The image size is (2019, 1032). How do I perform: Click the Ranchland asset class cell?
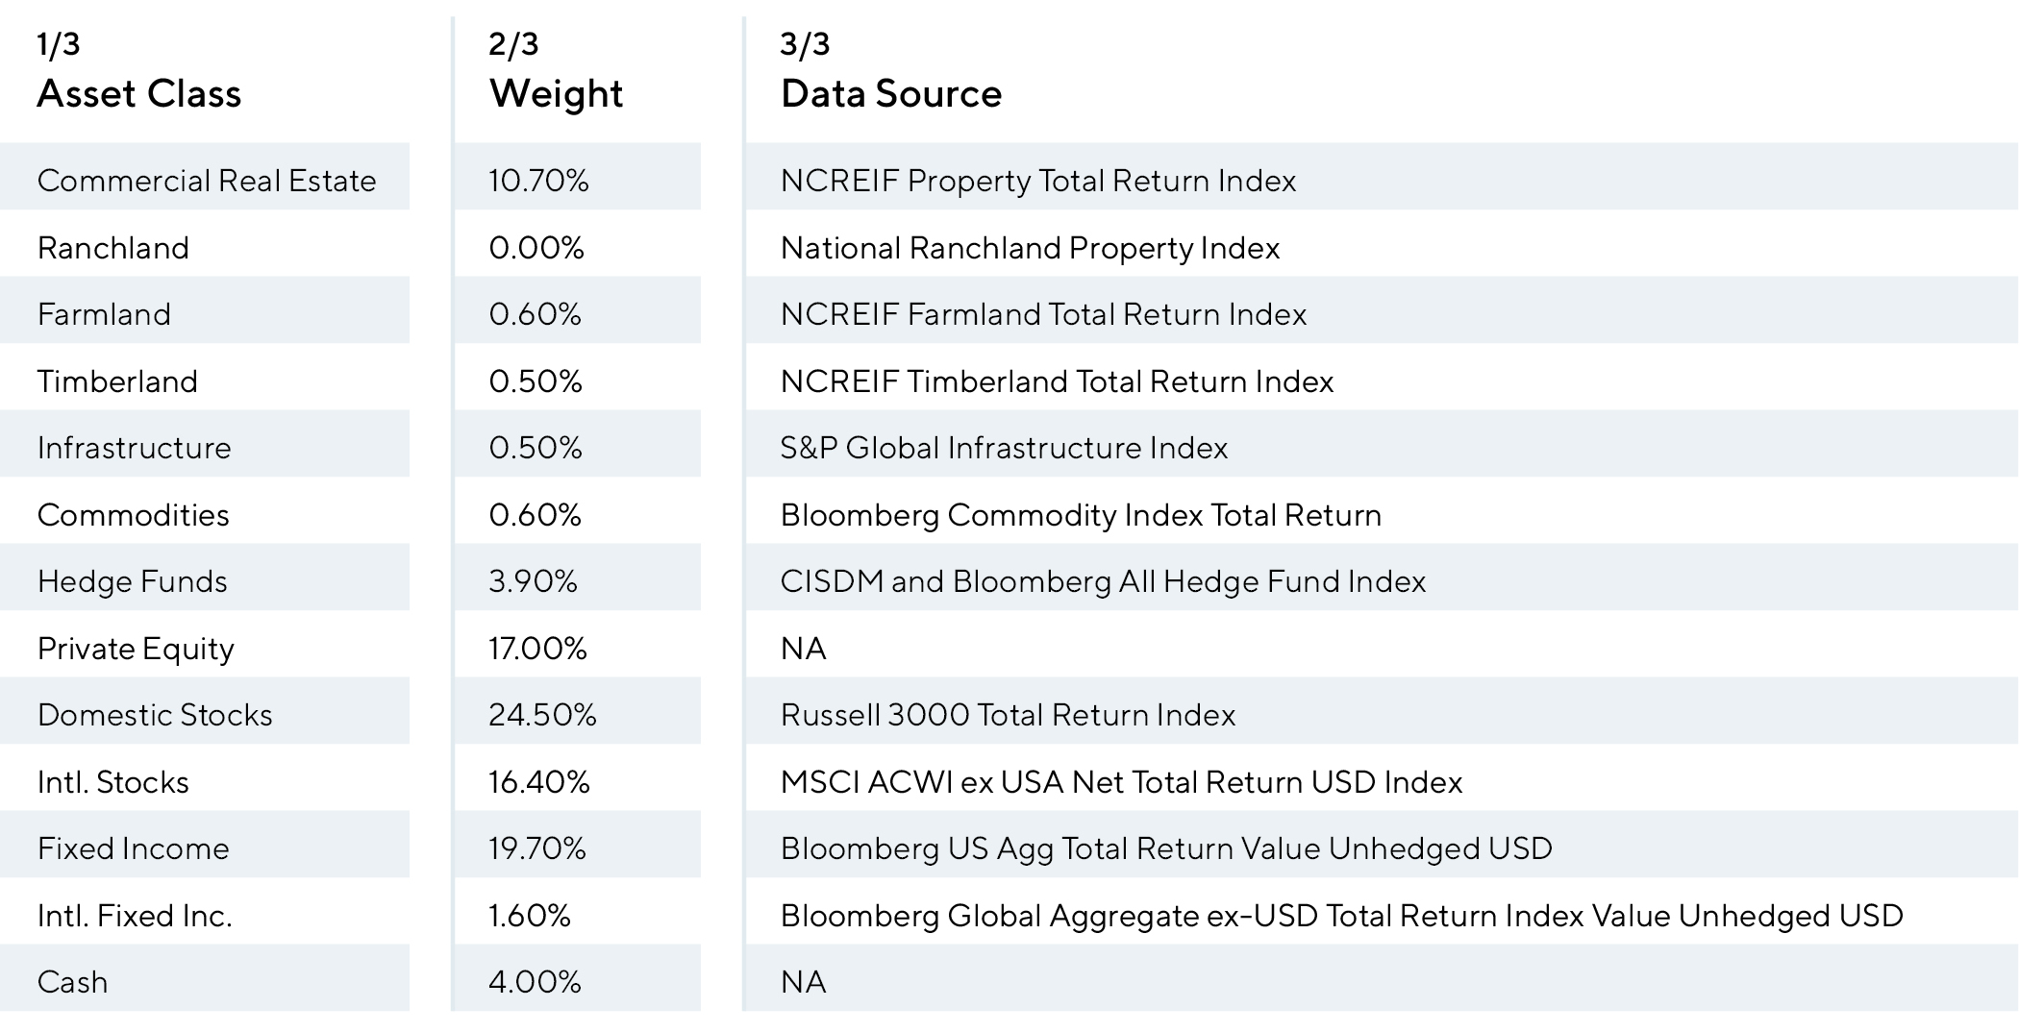[x=113, y=248]
